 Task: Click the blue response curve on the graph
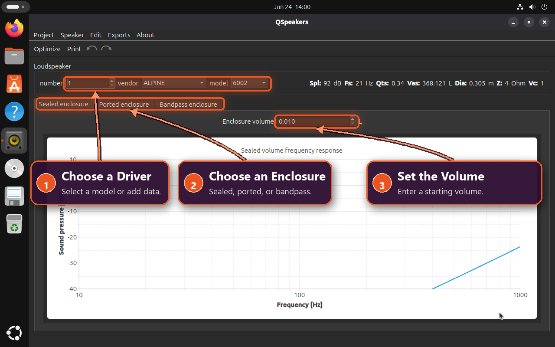pyautogui.click(x=477, y=268)
